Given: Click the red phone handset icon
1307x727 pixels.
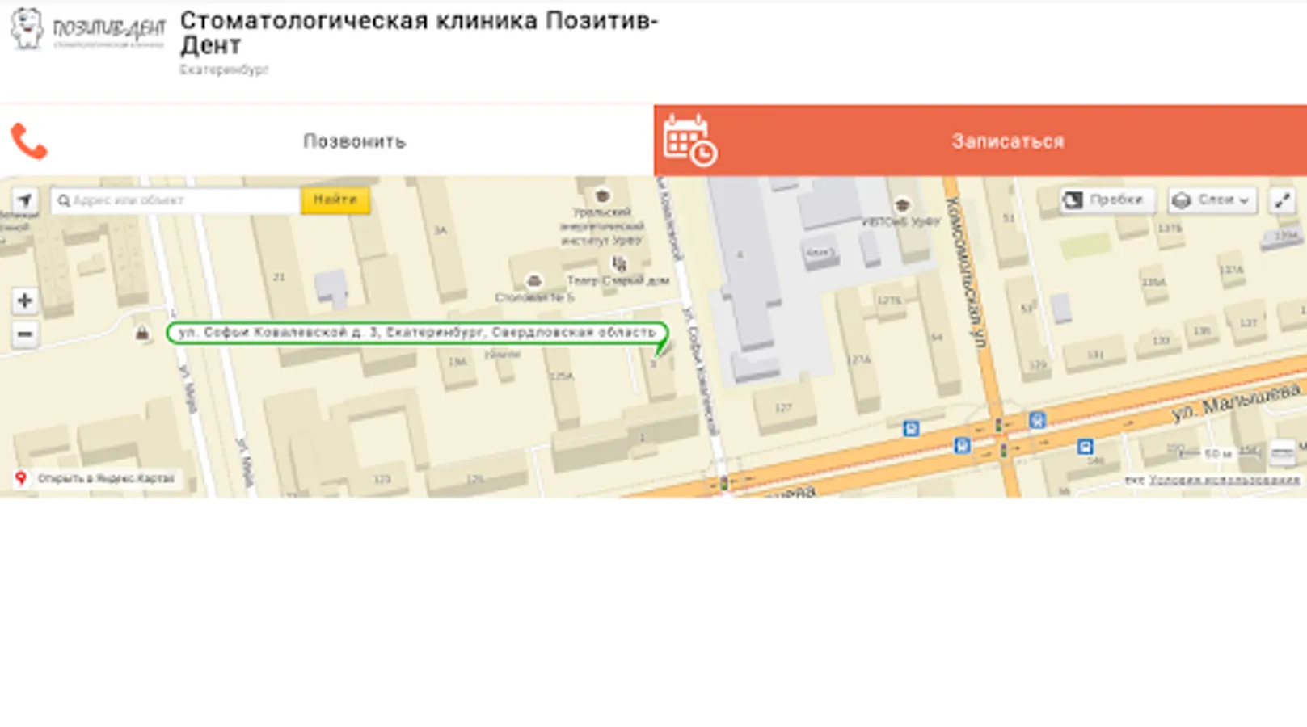Looking at the screenshot, I should pos(29,141).
